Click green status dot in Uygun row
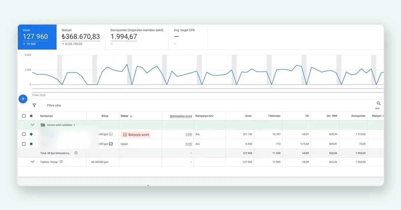401x210 pixels. [x=31, y=144]
